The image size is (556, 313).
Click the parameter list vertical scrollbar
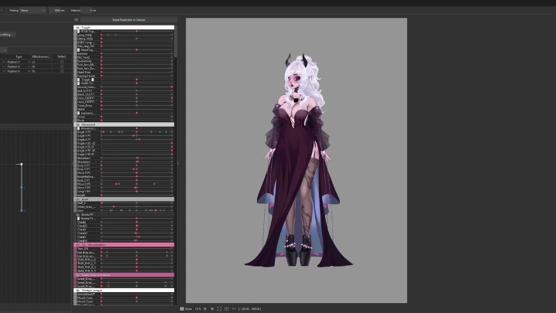[x=175, y=41]
